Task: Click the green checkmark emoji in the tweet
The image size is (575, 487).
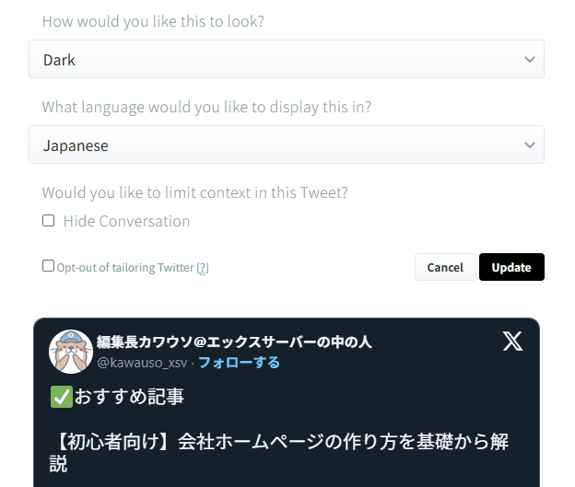Action: (x=61, y=397)
